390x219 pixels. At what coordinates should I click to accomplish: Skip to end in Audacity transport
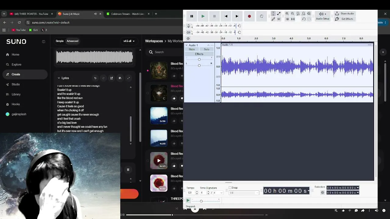click(x=237, y=16)
